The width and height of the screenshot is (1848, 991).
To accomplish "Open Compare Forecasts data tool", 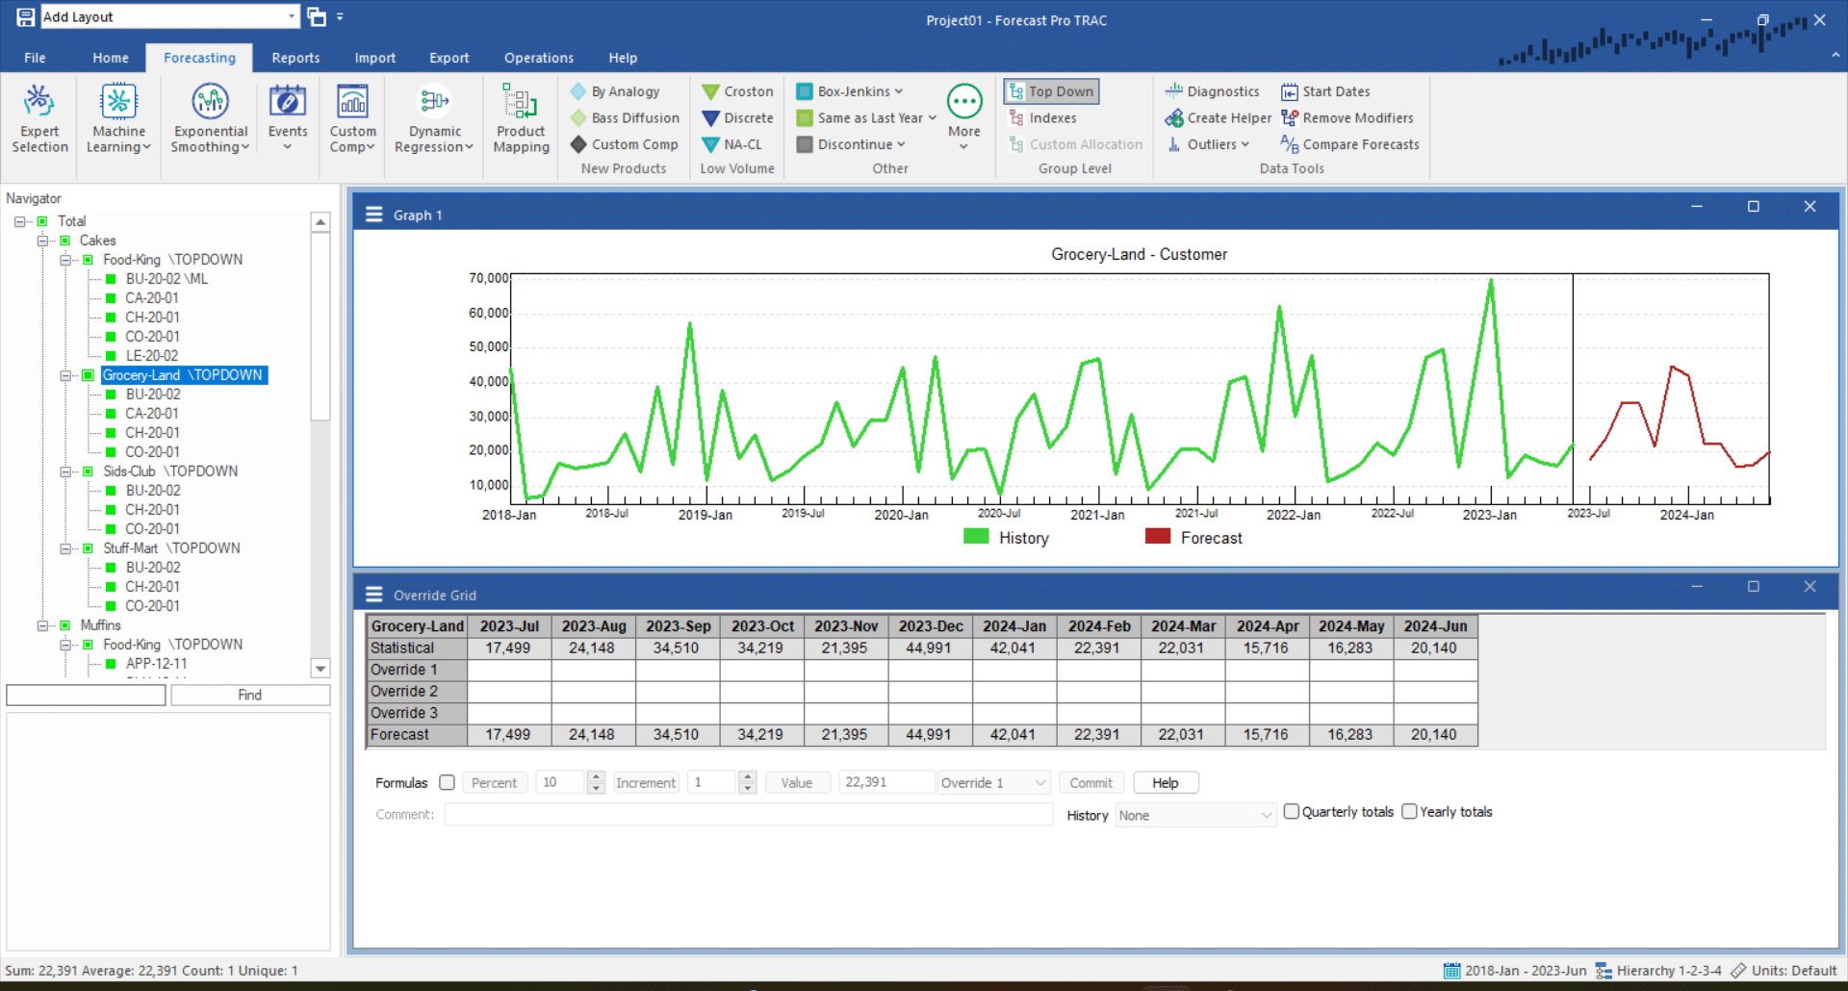I will [1349, 144].
